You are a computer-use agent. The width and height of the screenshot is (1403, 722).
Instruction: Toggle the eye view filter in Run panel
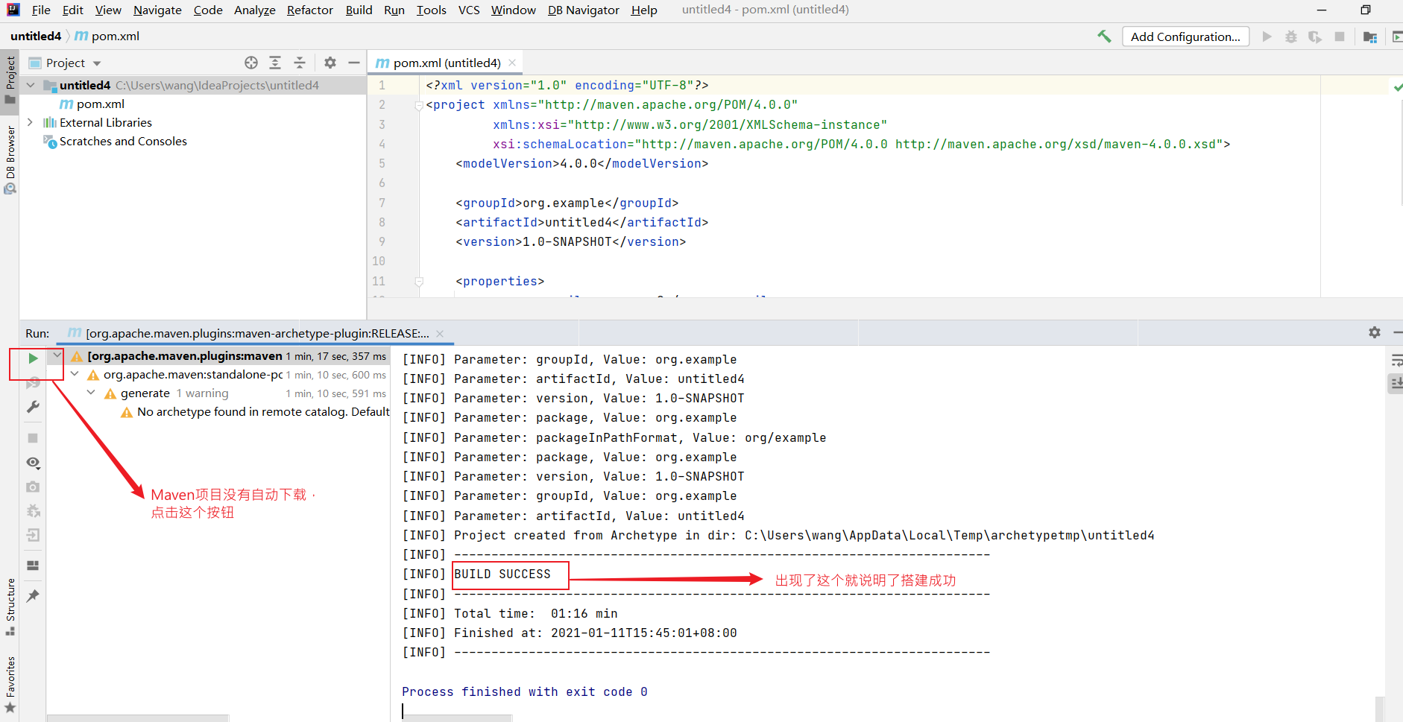point(33,463)
